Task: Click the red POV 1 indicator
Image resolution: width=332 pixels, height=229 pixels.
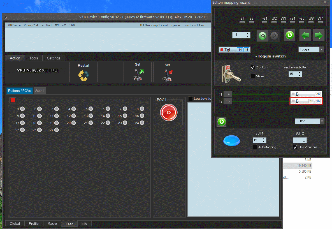Action: (169, 112)
